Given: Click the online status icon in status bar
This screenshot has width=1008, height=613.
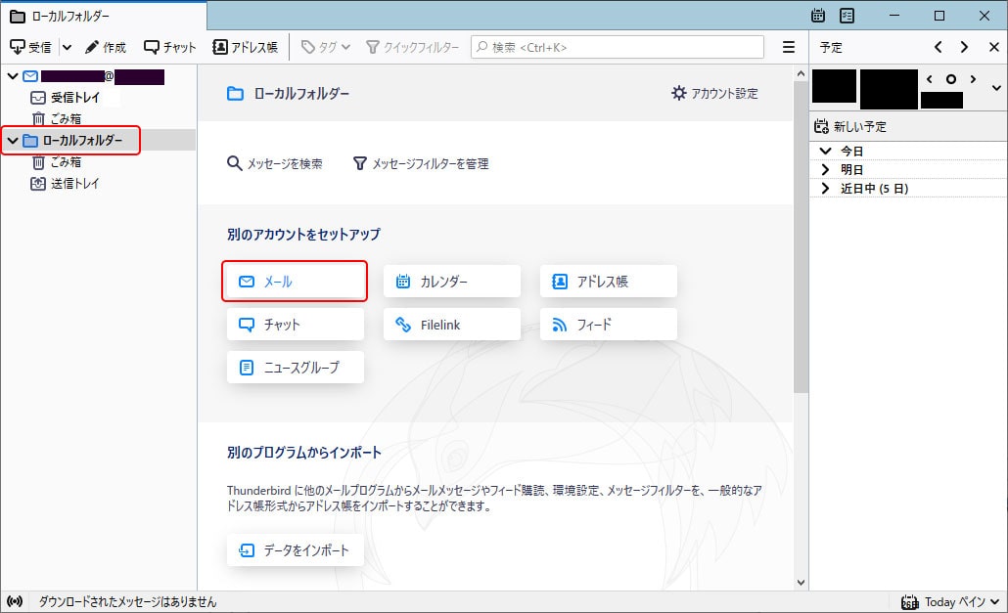Looking at the screenshot, I should pos(15,601).
